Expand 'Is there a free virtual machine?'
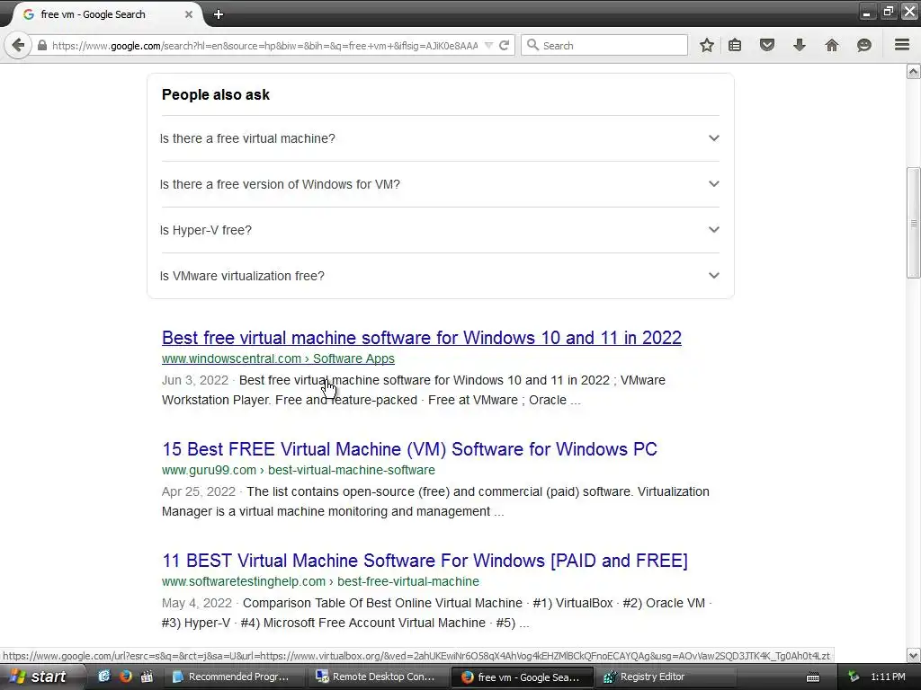The width and height of the screenshot is (921, 690). pos(440,138)
